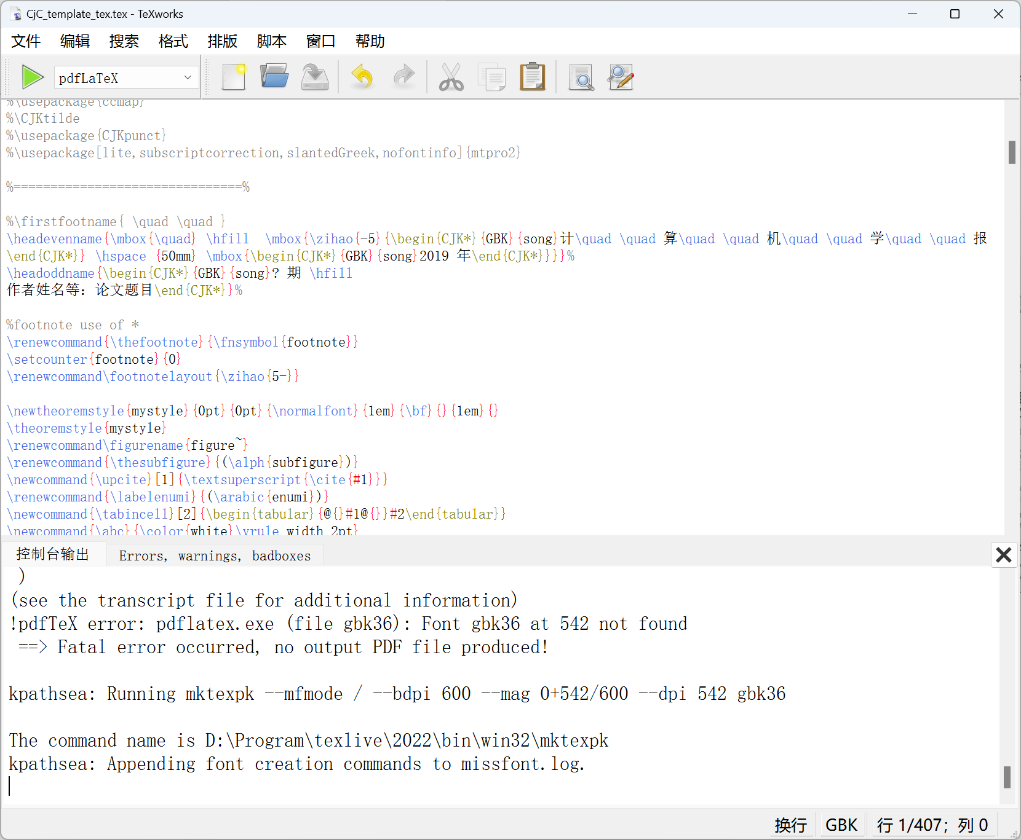Click the missfont.log console line
Viewport: 1021px width, 840px height.
pyautogui.click(x=296, y=764)
